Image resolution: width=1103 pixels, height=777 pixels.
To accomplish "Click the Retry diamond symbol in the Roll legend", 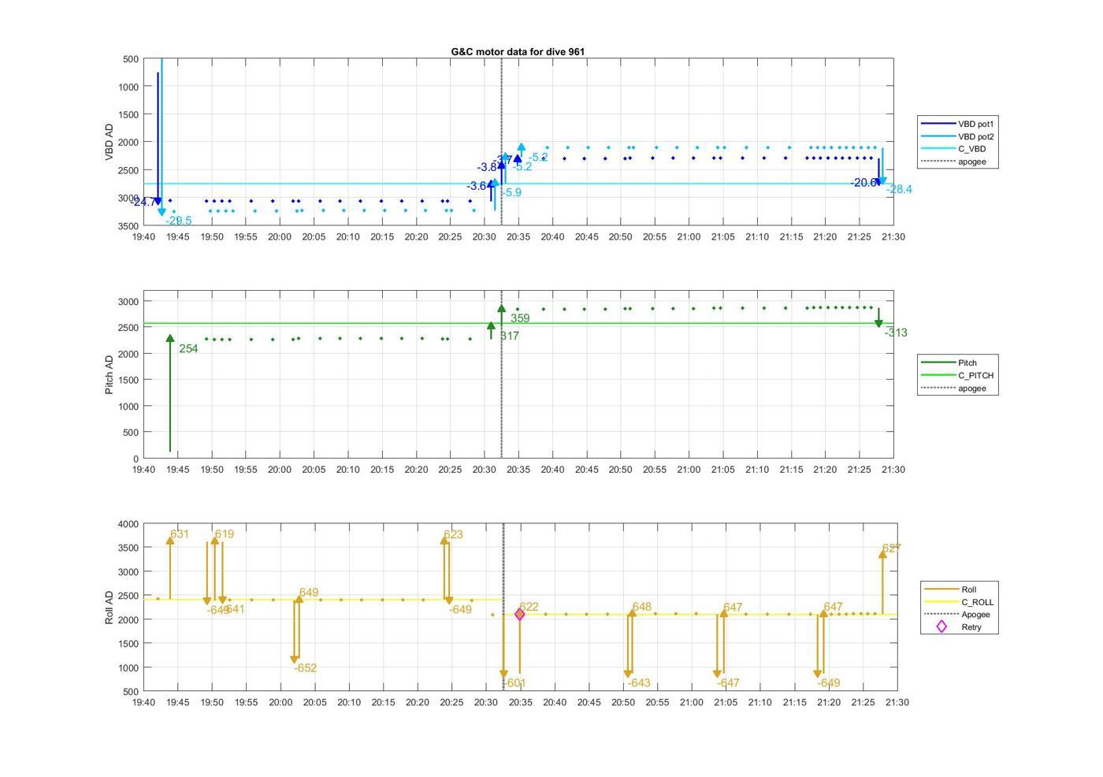I will pyautogui.click(x=941, y=627).
